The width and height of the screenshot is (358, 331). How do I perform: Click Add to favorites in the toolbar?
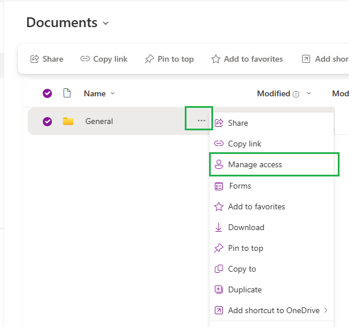247,59
